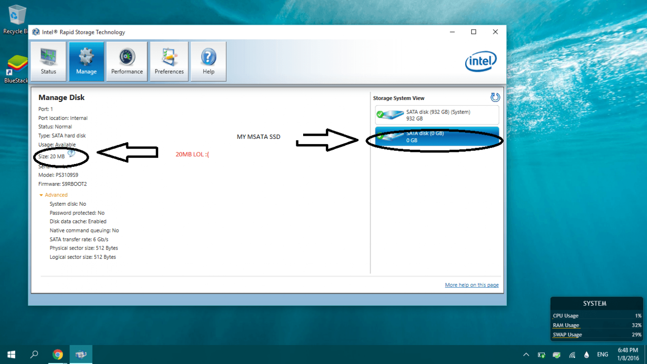Select the SATA disk (0 GB) entry
The height and width of the screenshot is (364, 647).
pyautogui.click(x=437, y=136)
